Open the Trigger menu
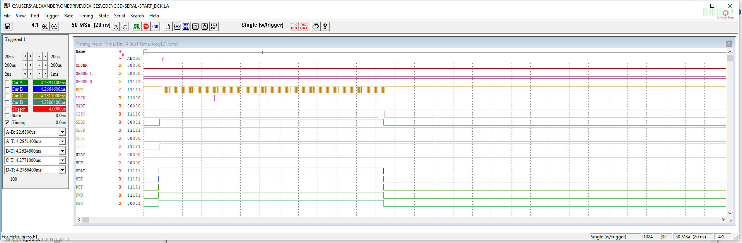 pos(51,16)
